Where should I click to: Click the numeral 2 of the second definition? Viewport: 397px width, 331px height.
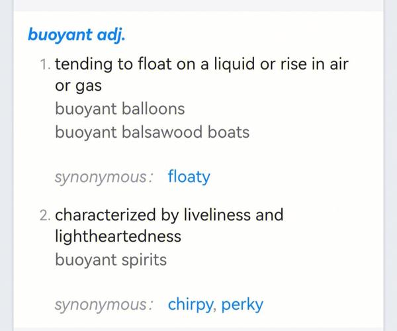coord(45,216)
